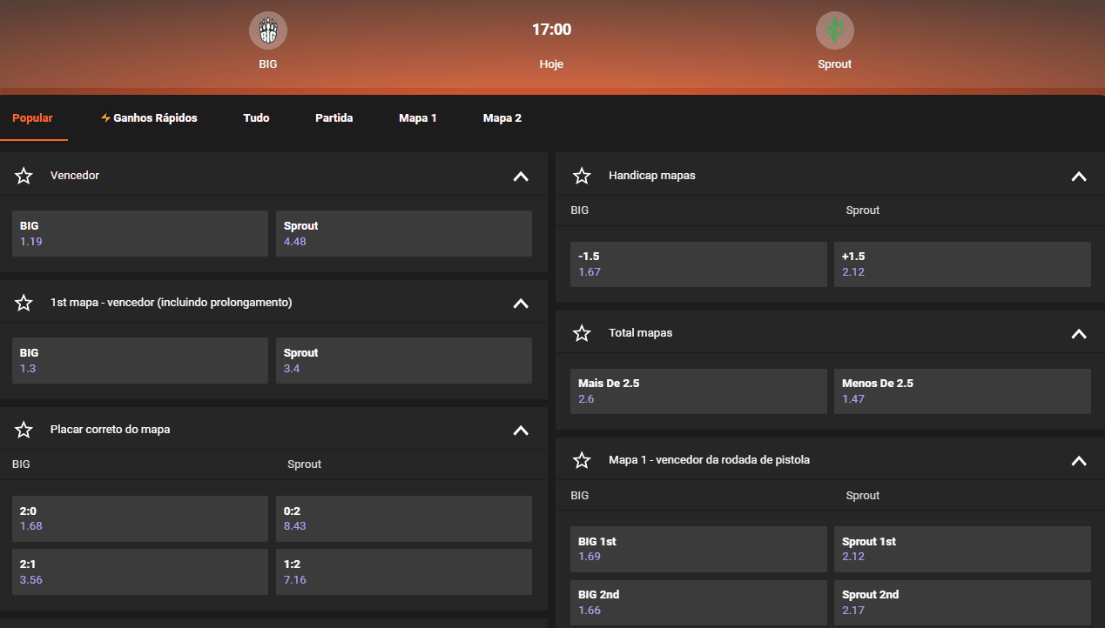The width and height of the screenshot is (1105, 628).
Task: Pick Sprout for 1st map at 3.4
Action: (x=404, y=360)
